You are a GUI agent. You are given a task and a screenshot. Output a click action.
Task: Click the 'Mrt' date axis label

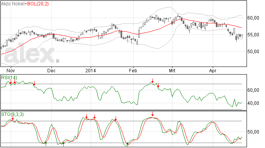point(172,71)
